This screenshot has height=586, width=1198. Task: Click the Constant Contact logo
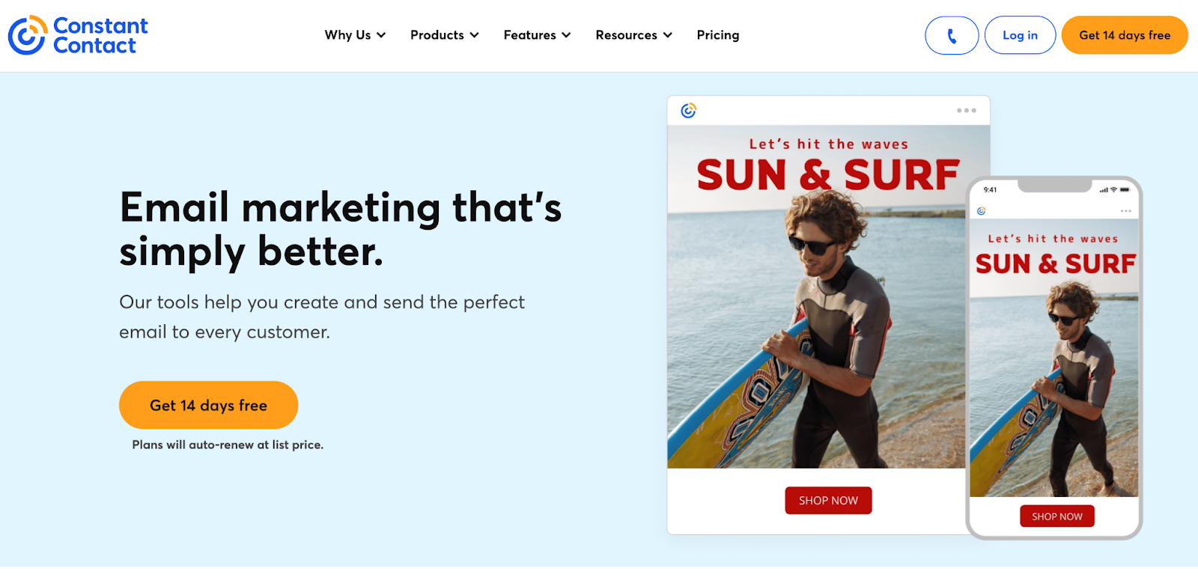pos(78,35)
